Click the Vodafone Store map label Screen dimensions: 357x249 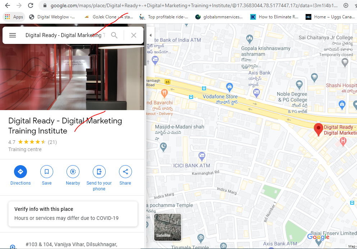pyautogui.click(x=220, y=96)
